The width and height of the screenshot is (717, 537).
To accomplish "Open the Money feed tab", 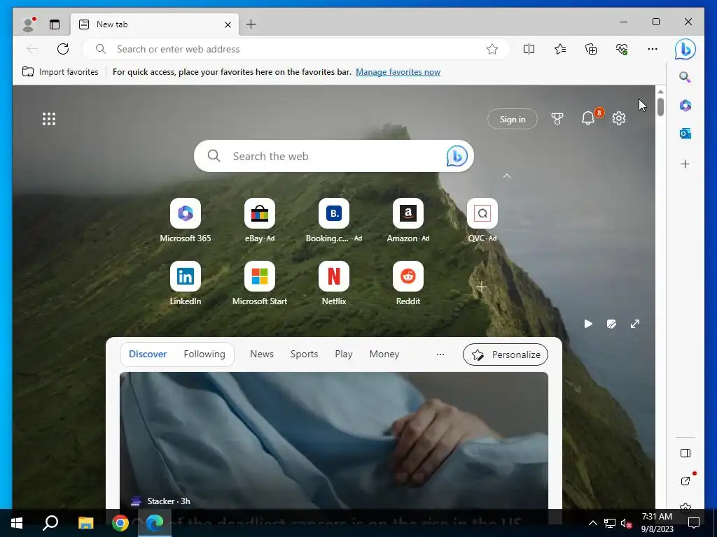I will (384, 354).
